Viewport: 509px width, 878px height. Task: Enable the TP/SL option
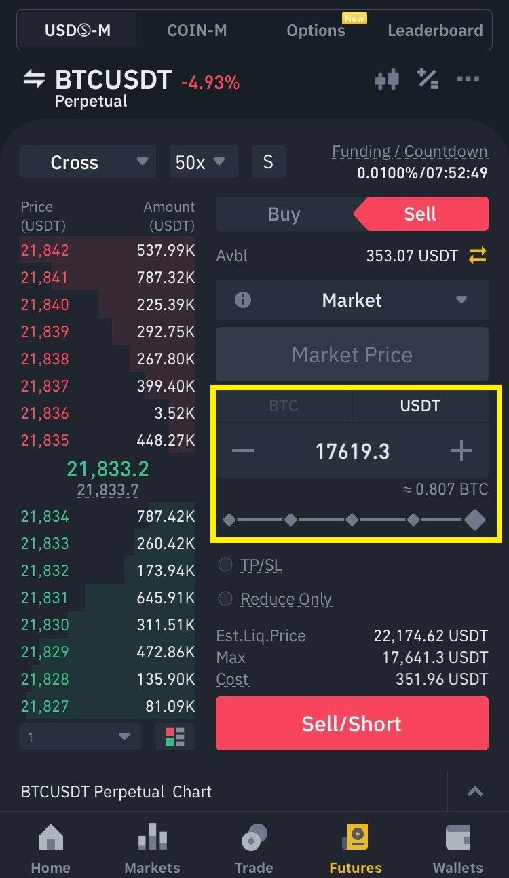(x=225, y=565)
